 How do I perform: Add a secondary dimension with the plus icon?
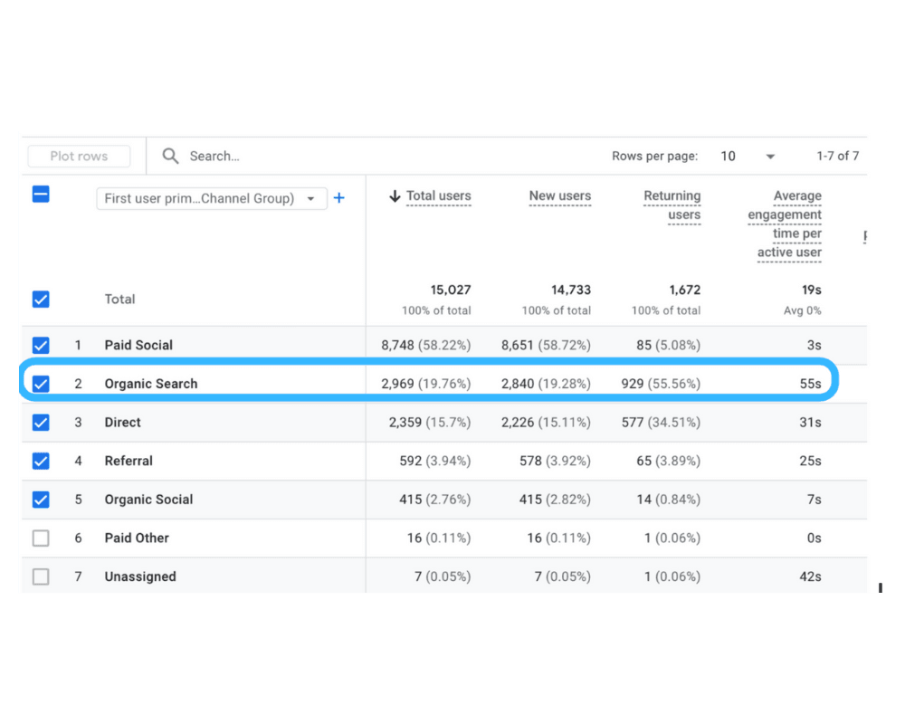(x=339, y=198)
